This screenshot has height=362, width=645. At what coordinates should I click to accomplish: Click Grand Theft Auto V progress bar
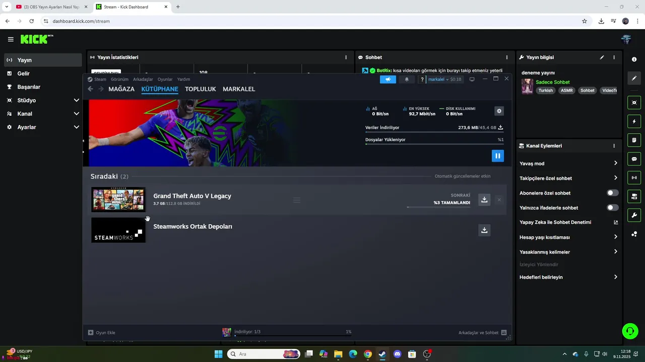[x=438, y=207]
